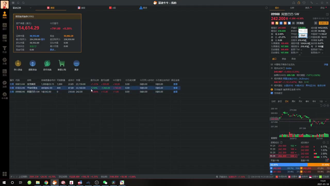Open the 交易 trade sidebar icon
330x186 pixels.
click(x=4, y=61)
